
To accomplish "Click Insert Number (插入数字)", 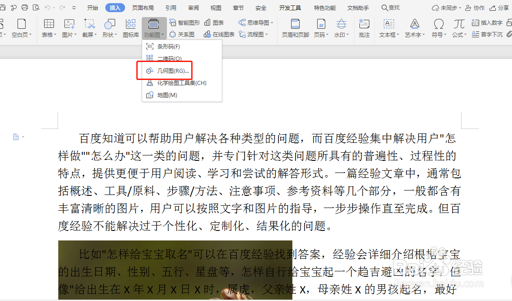I will point(487,22).
